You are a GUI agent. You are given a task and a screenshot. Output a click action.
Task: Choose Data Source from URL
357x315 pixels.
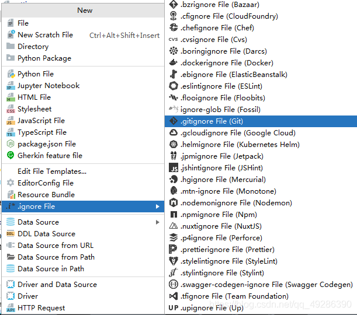83,246
